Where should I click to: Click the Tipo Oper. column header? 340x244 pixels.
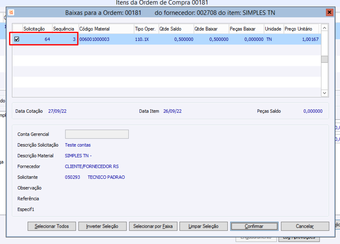(146, 29)
